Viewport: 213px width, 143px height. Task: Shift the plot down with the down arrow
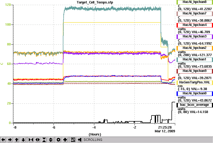click(x=23, y=140)
